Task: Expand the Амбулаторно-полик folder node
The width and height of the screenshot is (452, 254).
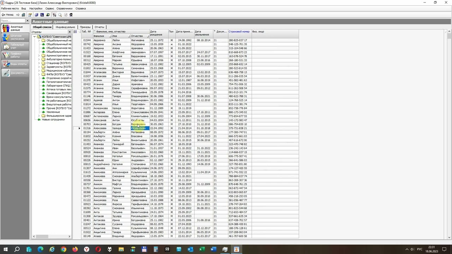Action: 39,59
